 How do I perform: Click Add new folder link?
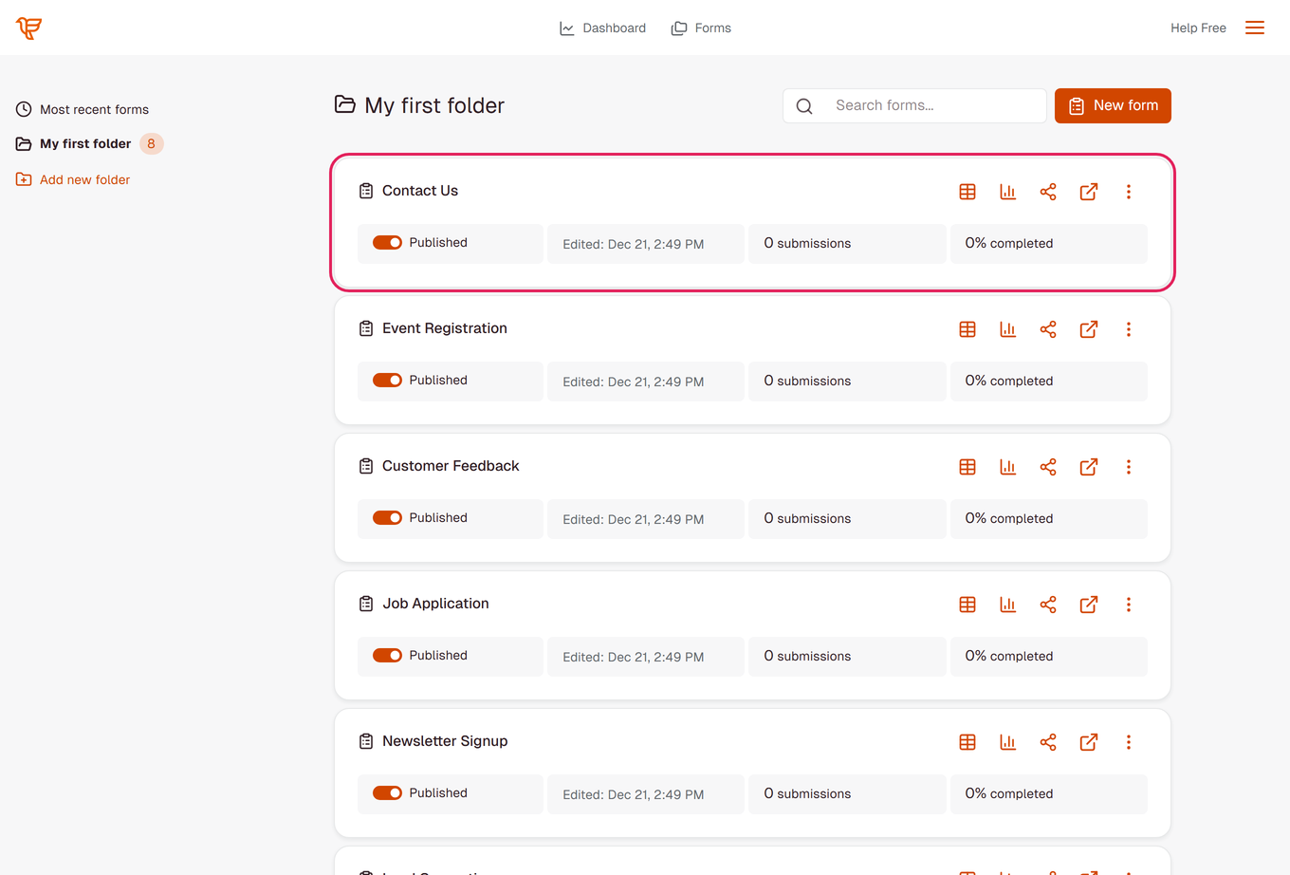tap(73, 179)
